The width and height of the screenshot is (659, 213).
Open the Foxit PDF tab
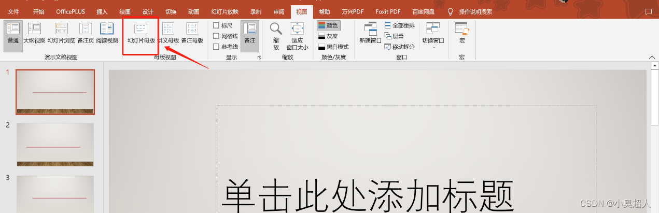388,11
